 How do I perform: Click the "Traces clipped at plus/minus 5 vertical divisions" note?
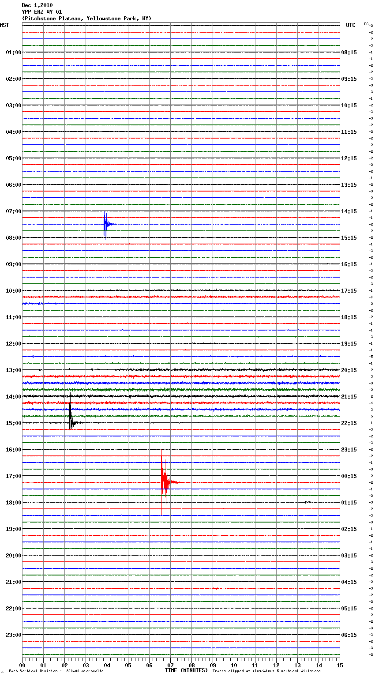coord(266,671)
